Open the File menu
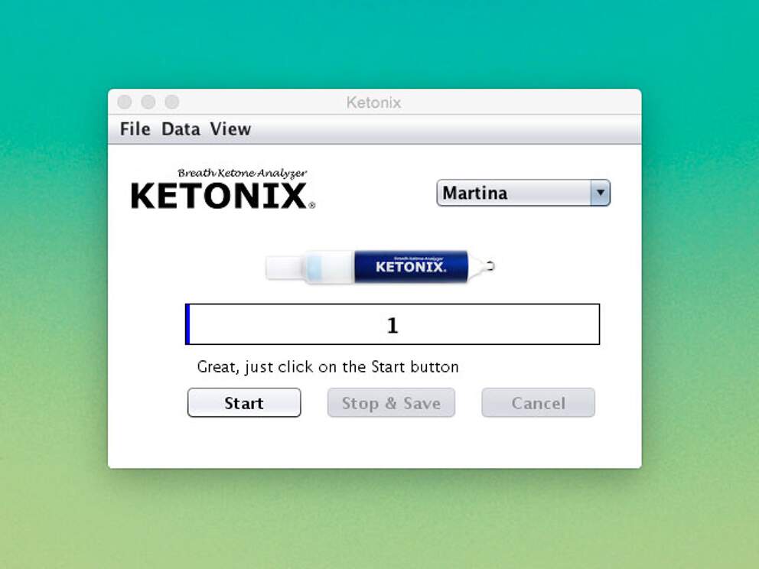The image size is (759, 569). (x=135, y=128)
